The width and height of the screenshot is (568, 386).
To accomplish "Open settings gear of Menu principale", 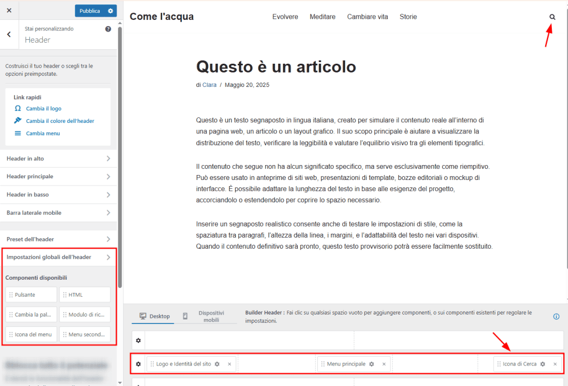I will tap(371, 364).
